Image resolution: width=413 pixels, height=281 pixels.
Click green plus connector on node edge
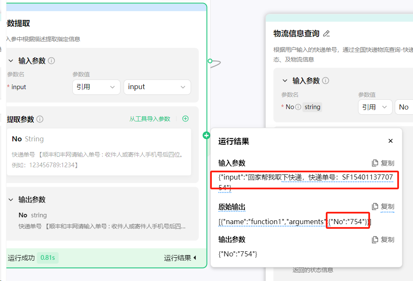point(207,136)
